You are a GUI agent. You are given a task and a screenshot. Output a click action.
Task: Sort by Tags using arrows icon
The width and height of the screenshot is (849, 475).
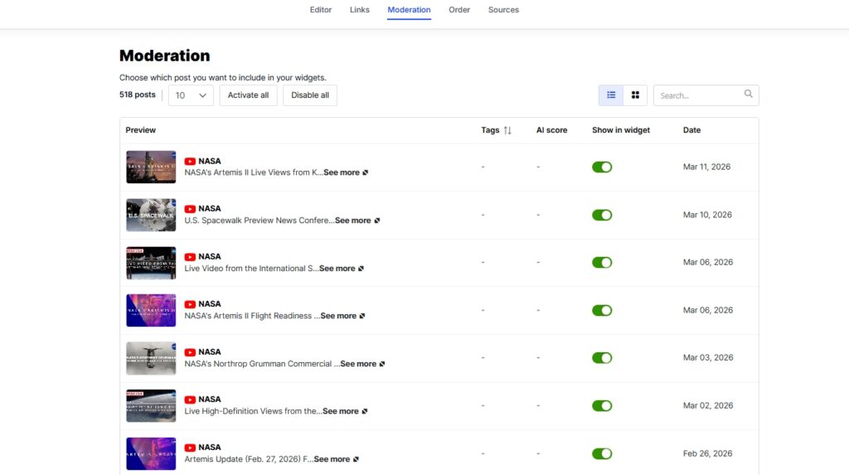pyautogui.click(x=507, y=130)
